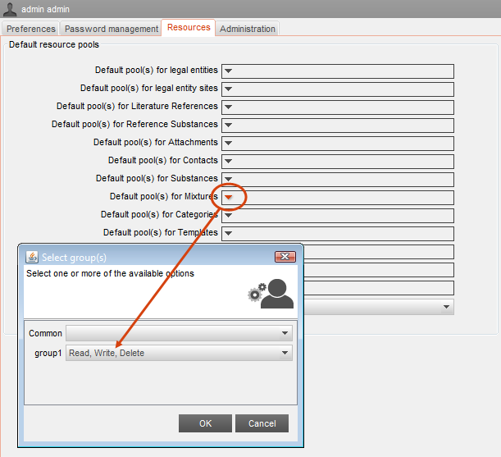The image size is (501, 457).
Task: Open the combo box behind the dialog
Action: click(378, 307)
